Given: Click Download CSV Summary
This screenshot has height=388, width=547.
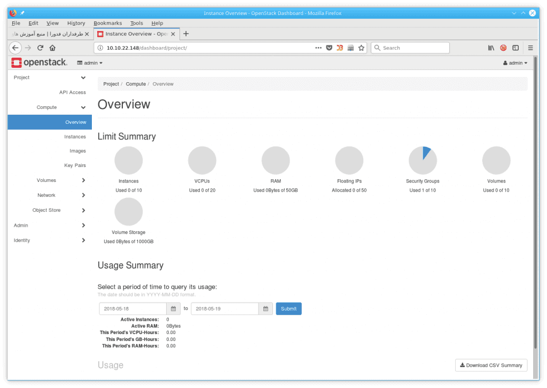Looking at the screenshot, I should pos(491,365).
